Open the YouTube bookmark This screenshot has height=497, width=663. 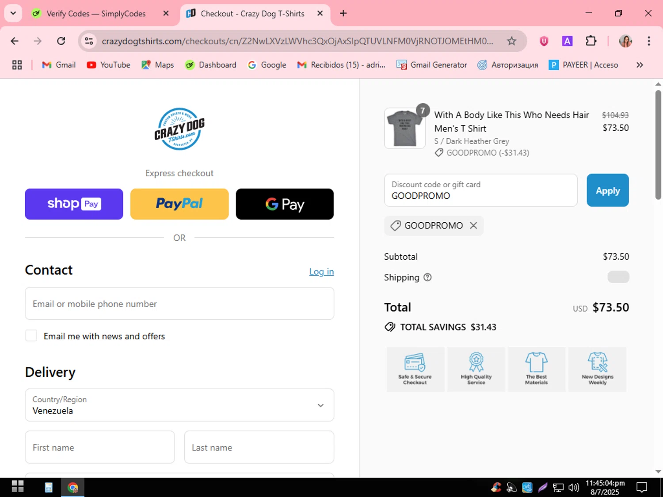point(109,65)
